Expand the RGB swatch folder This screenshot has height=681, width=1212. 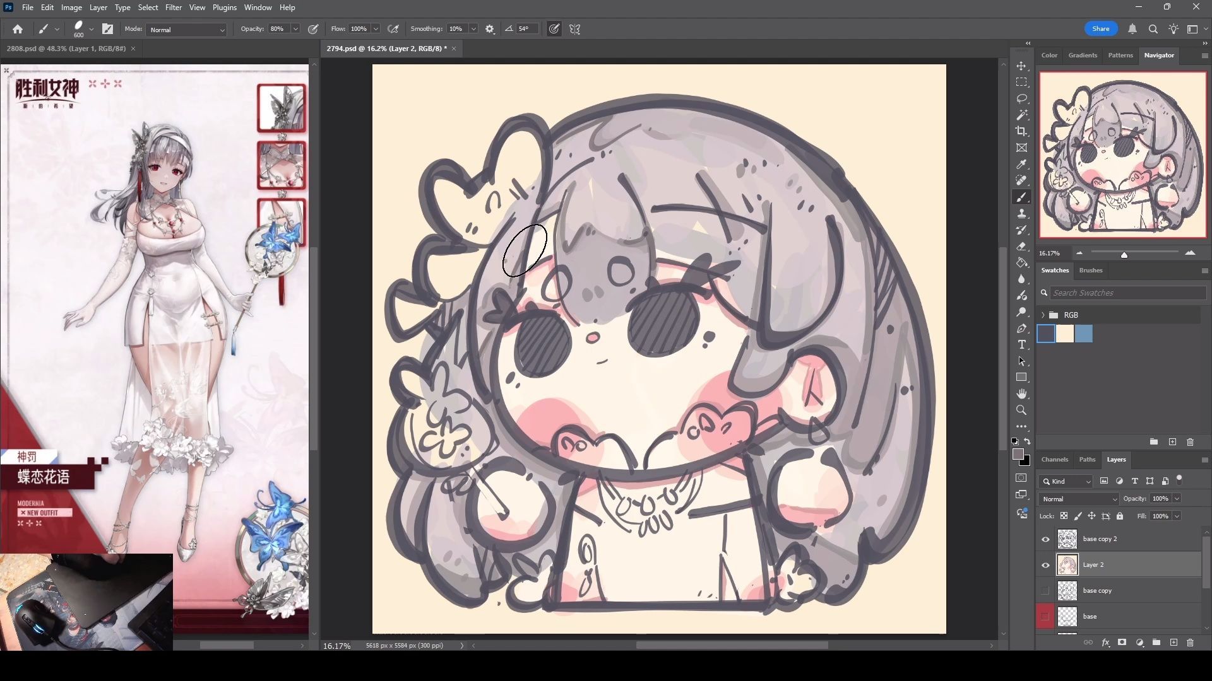click(x=1043, y=315)
